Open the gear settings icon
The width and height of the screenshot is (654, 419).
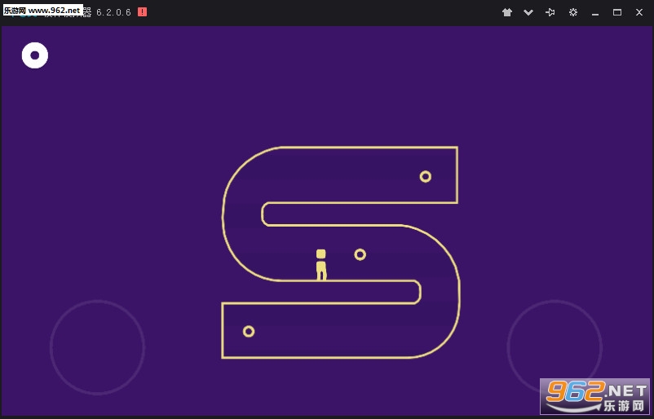pos(573,12)
